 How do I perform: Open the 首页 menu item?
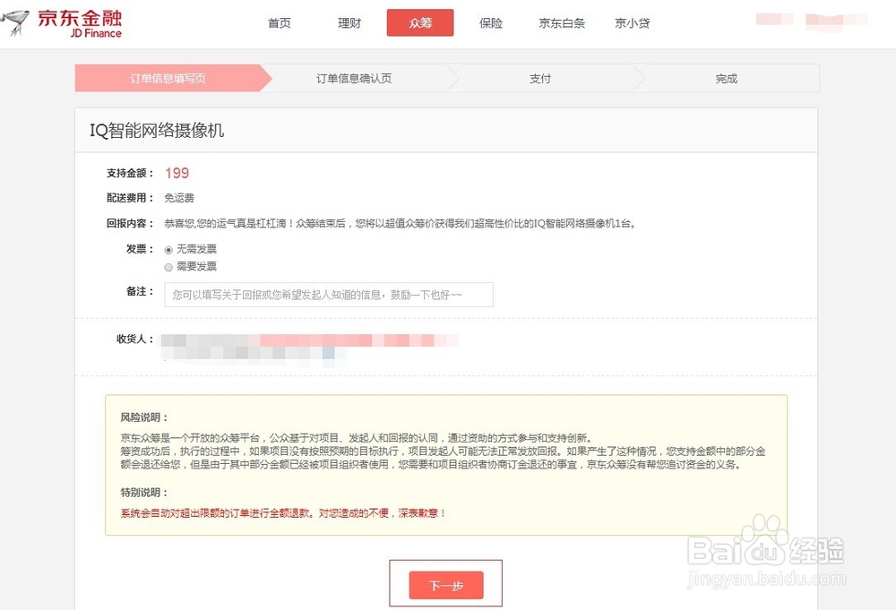(x=279, y=23)
